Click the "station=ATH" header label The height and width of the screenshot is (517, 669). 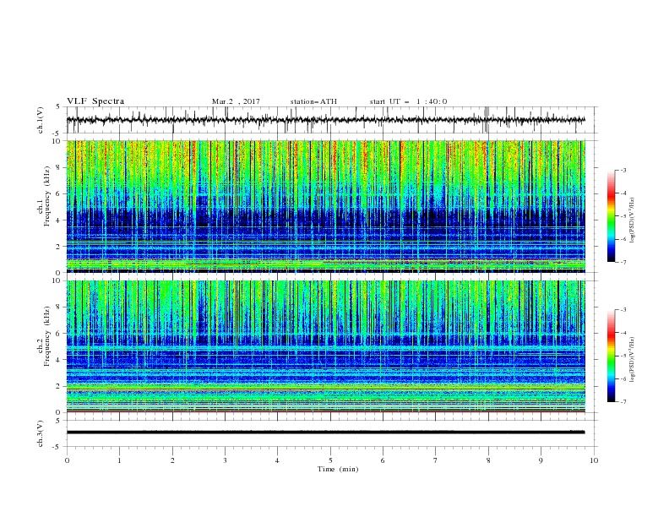click(x=313, y=101)
